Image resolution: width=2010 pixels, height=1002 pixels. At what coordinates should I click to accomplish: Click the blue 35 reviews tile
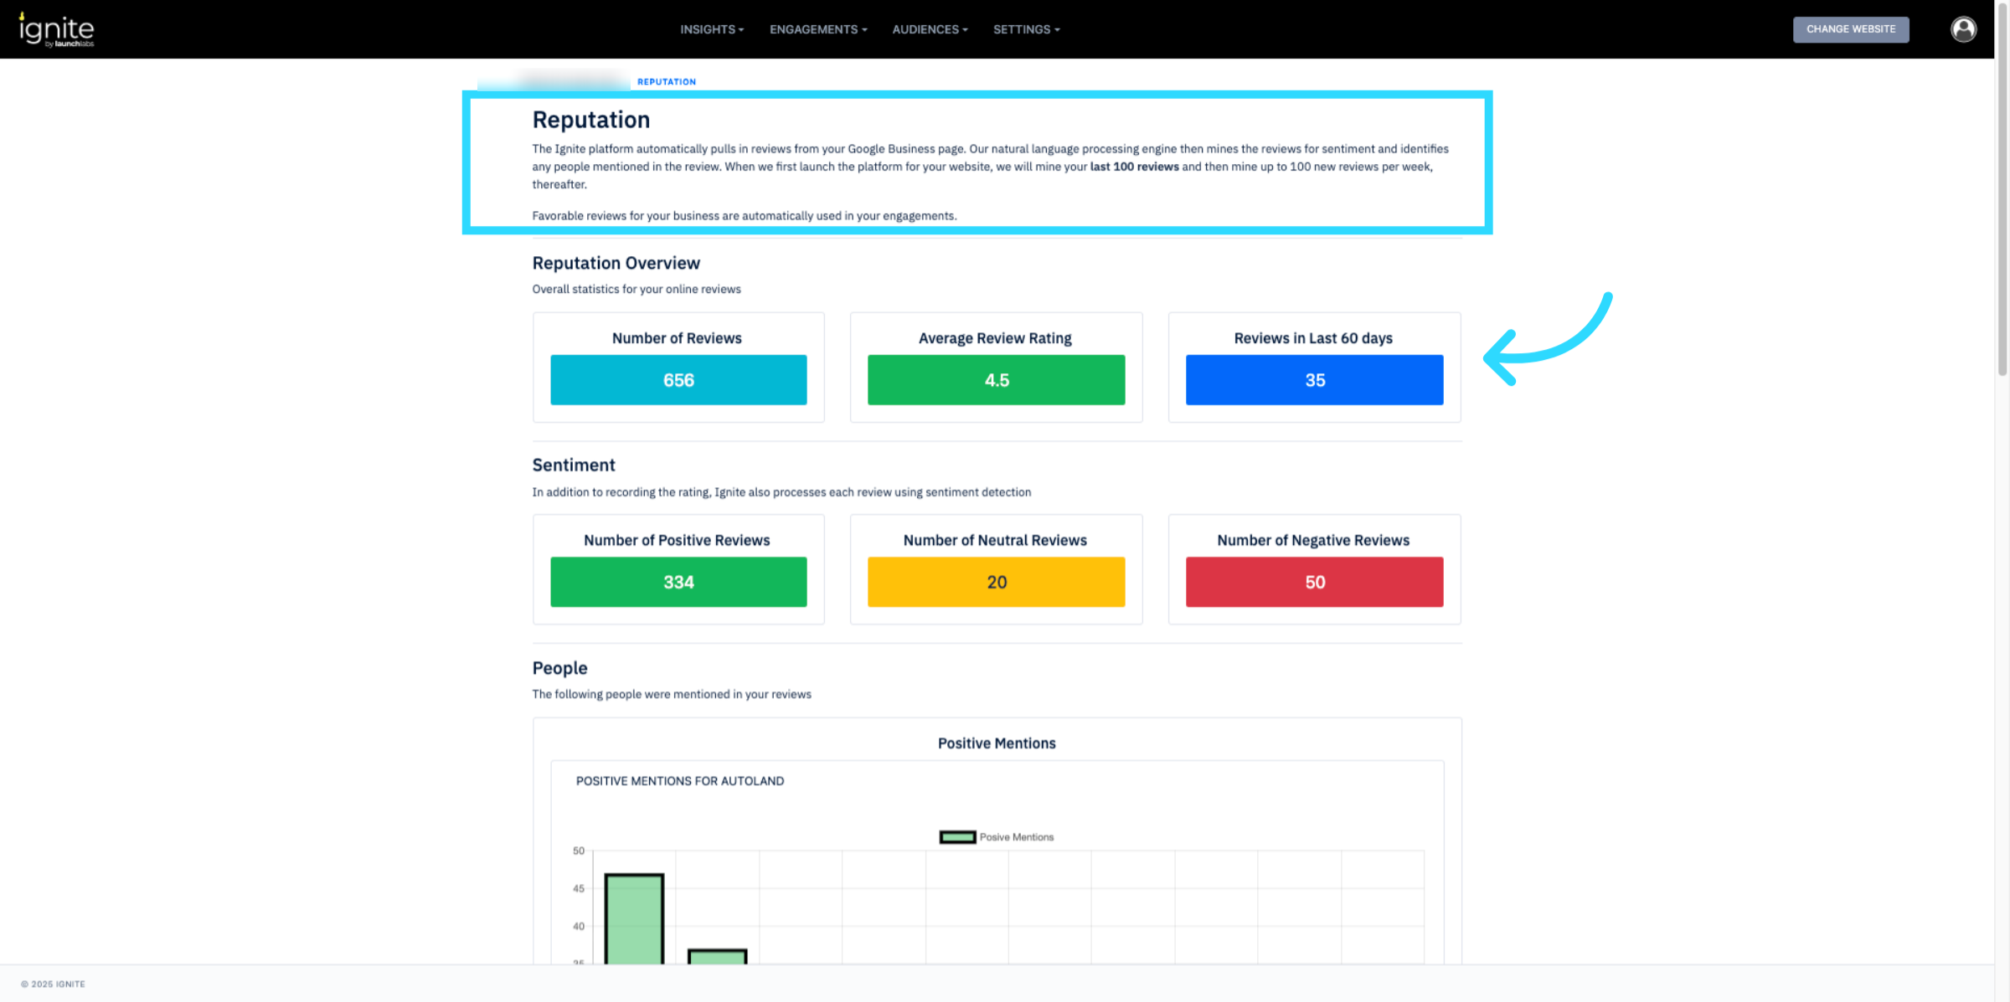[1314, 380]
